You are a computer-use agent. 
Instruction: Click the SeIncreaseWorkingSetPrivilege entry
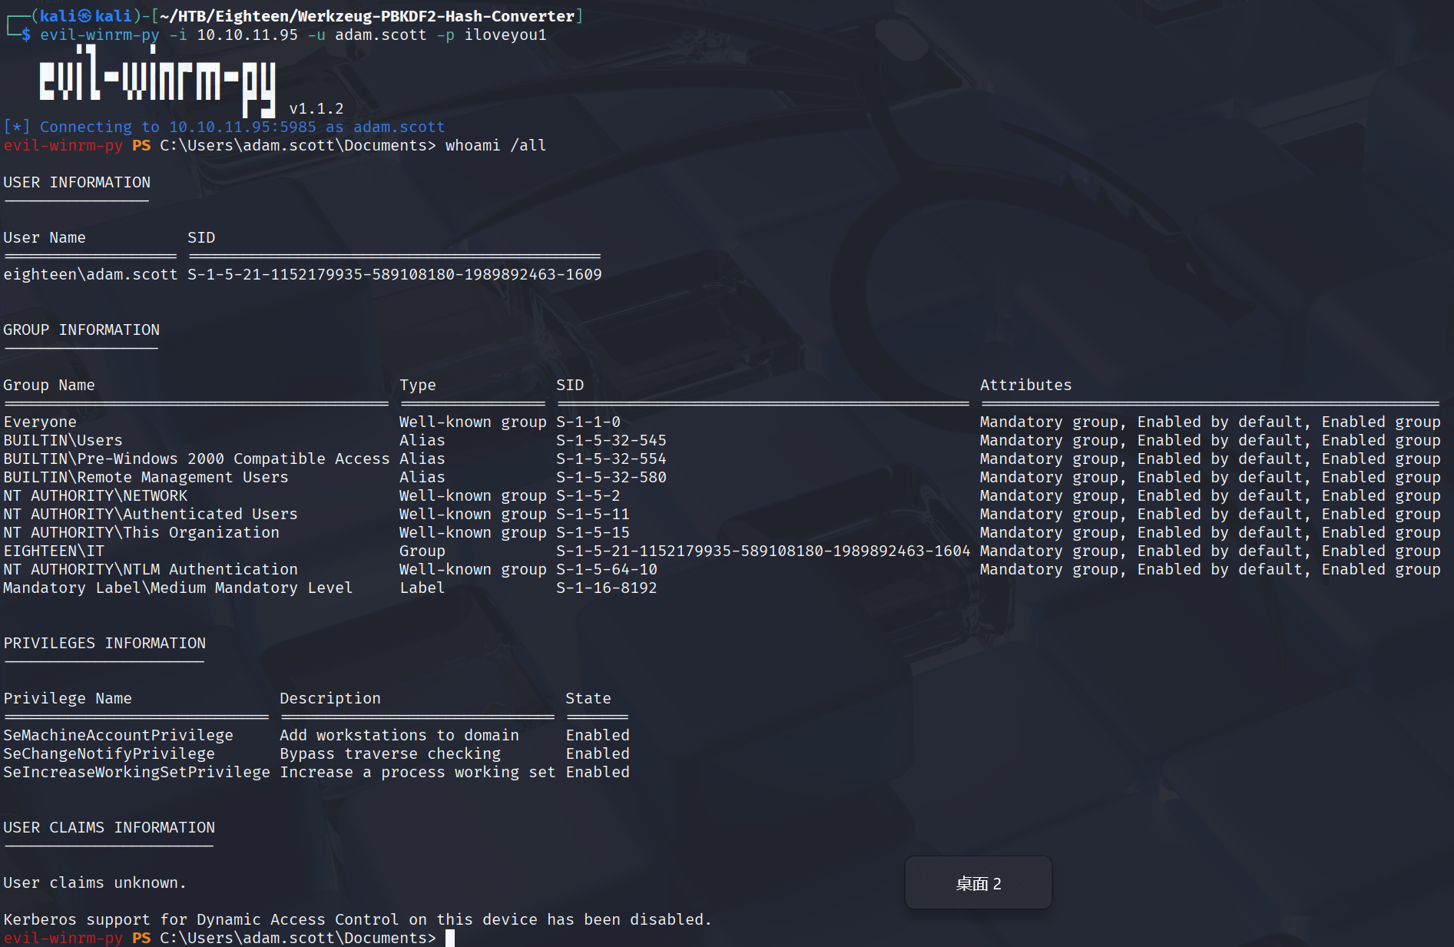137,772
